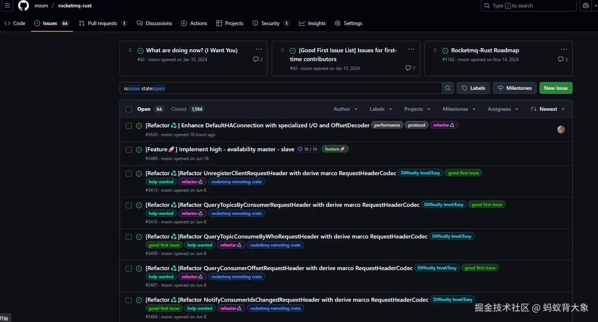
Task: Show the Open 64 issues filter
Action: 150,109
